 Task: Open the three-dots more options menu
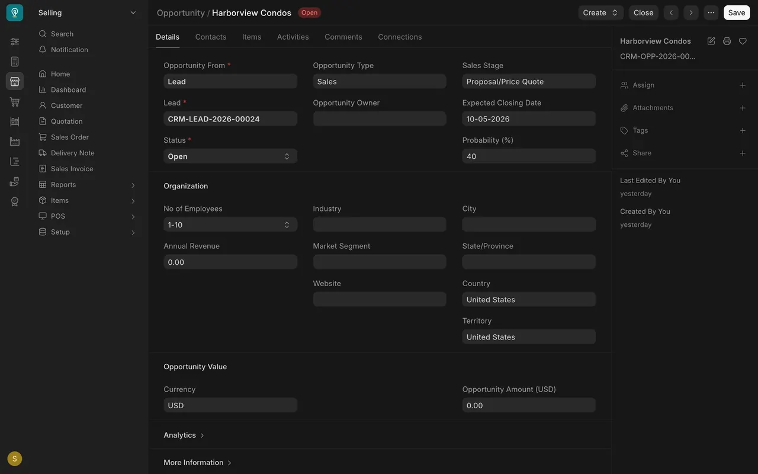pos(711,12)
